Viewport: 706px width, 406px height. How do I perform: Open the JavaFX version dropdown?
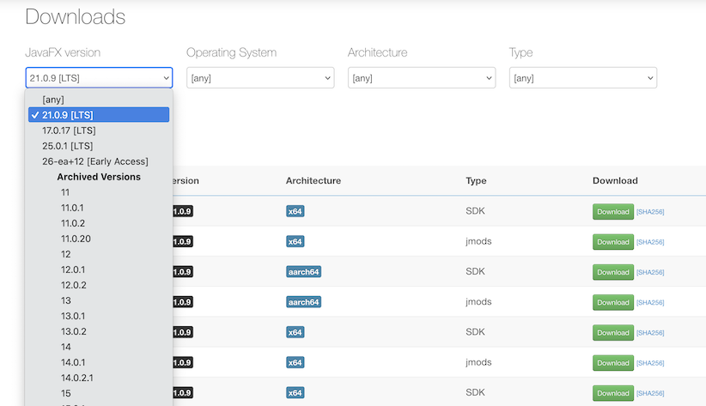tap(99, 78)
